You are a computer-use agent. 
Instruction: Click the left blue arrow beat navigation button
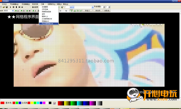click(71, 7)
